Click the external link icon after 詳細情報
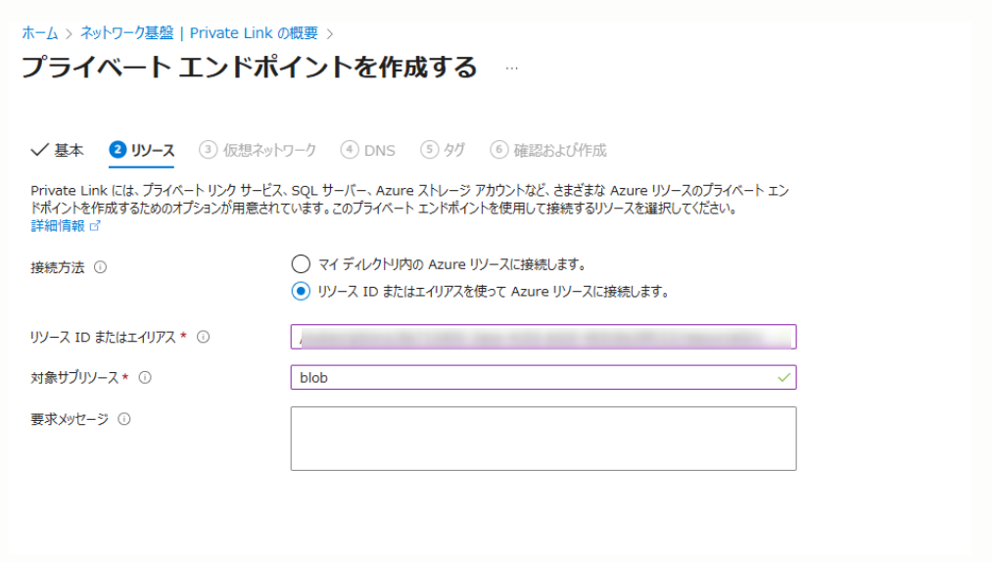 [95, 226]
